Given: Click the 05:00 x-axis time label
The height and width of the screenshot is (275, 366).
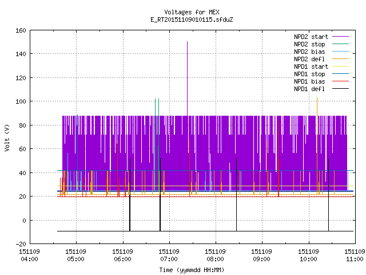Looking at the screenshot, I should [x=75, y=259].
